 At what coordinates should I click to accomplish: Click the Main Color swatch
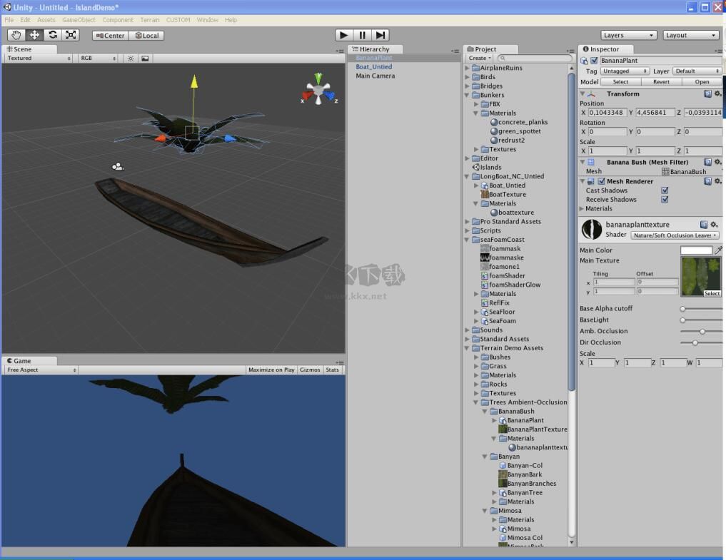pyautogui.click(x=696, y=250)
